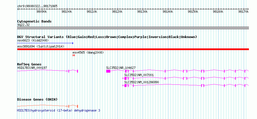Click the SLC35D2 NM_001286990 transcript arrow start

(123, 85)
